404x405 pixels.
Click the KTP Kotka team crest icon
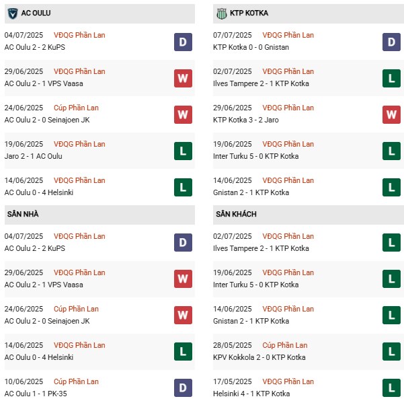tap(221, 13)
